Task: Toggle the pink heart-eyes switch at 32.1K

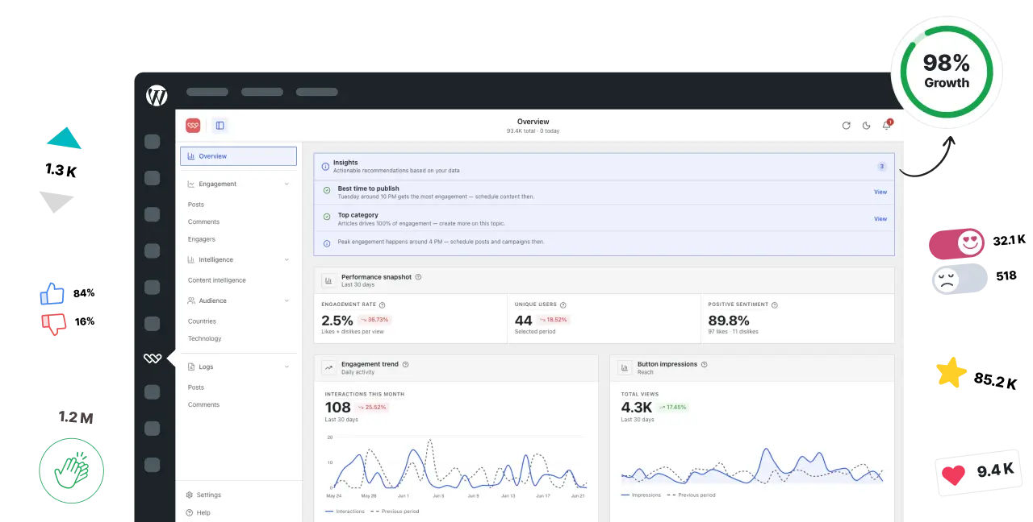Action: tap(957, 243)
